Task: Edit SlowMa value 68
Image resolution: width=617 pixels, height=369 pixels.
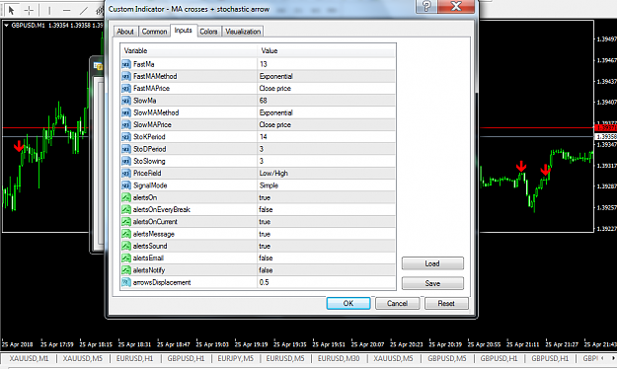Action: [326, 101]
